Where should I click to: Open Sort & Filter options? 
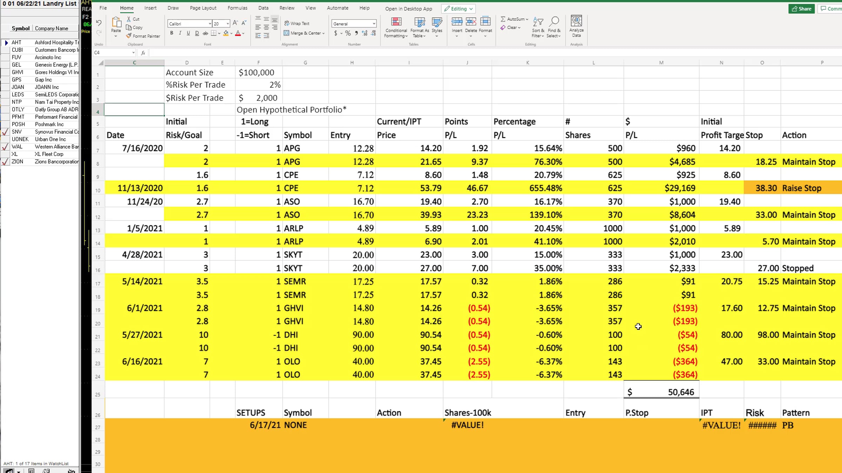538,27
